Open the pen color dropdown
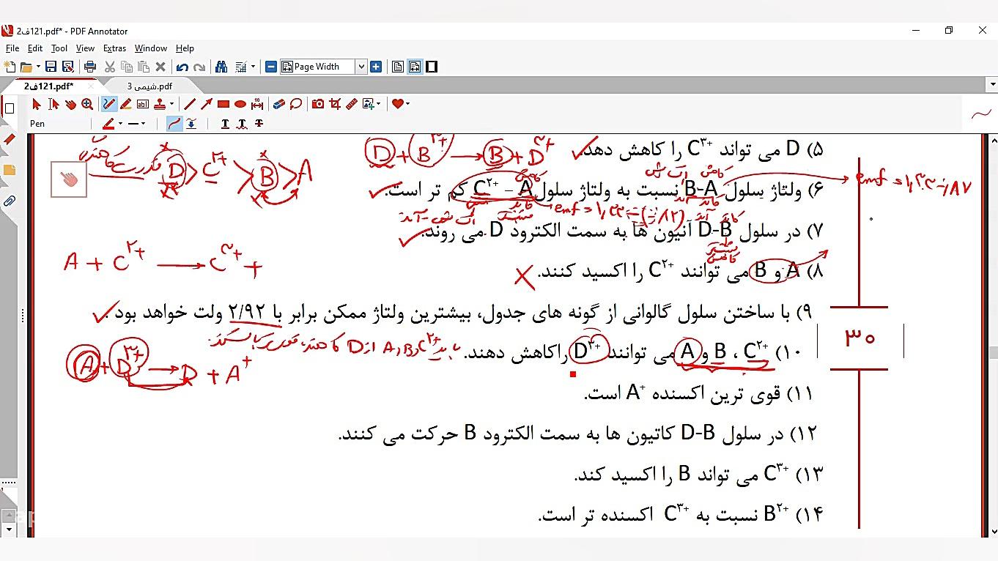 [120, 123]
